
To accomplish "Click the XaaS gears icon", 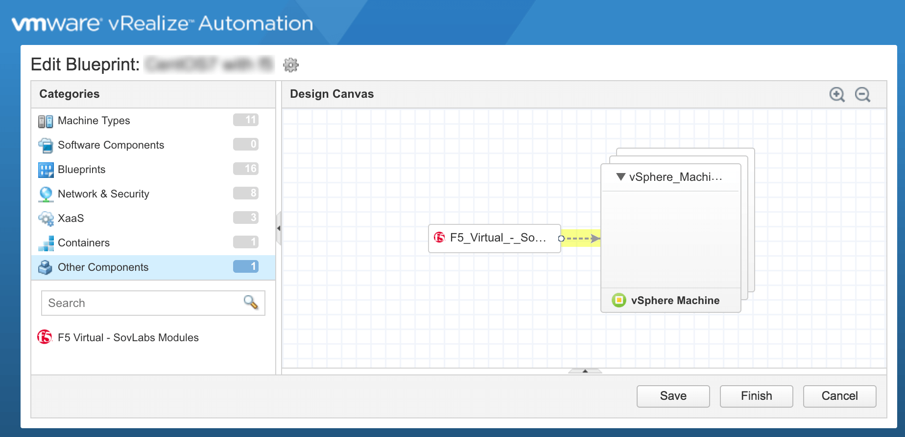I will pos(46,218).
